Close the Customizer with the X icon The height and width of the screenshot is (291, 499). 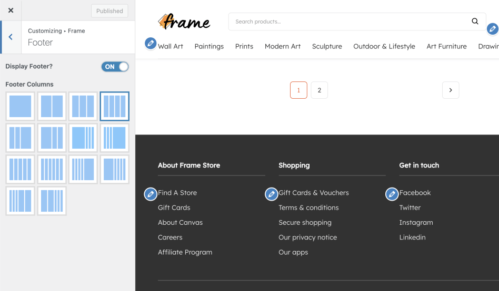(x=11, y=11)
